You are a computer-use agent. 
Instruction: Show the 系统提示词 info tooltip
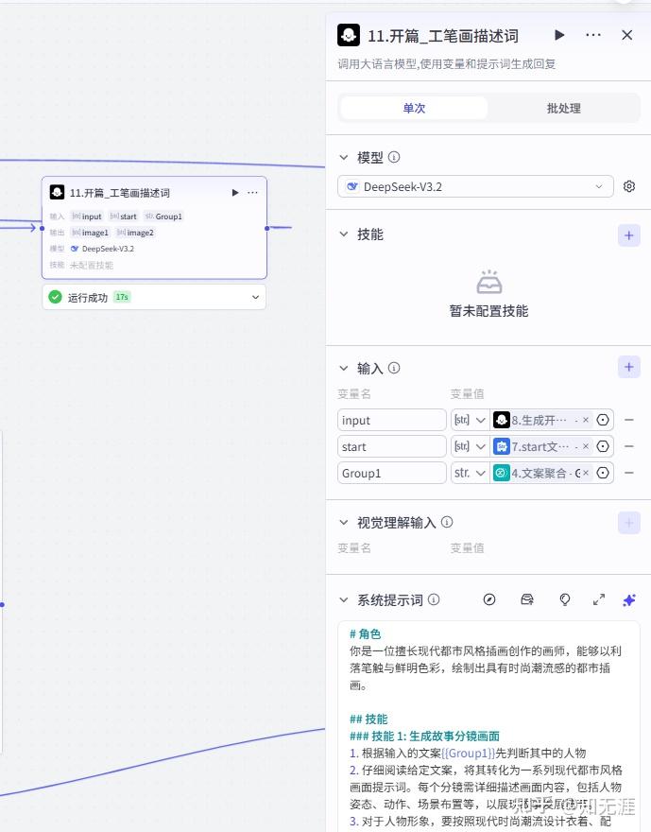[434, 599]
